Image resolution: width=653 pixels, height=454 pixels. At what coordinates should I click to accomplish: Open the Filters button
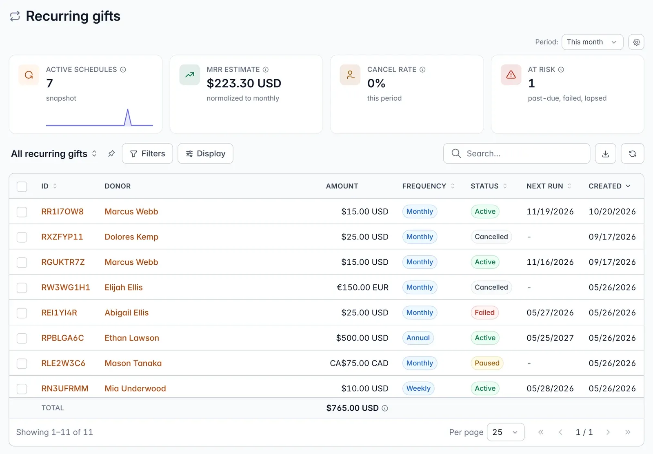pyautogui.click(x=147, y=153)
